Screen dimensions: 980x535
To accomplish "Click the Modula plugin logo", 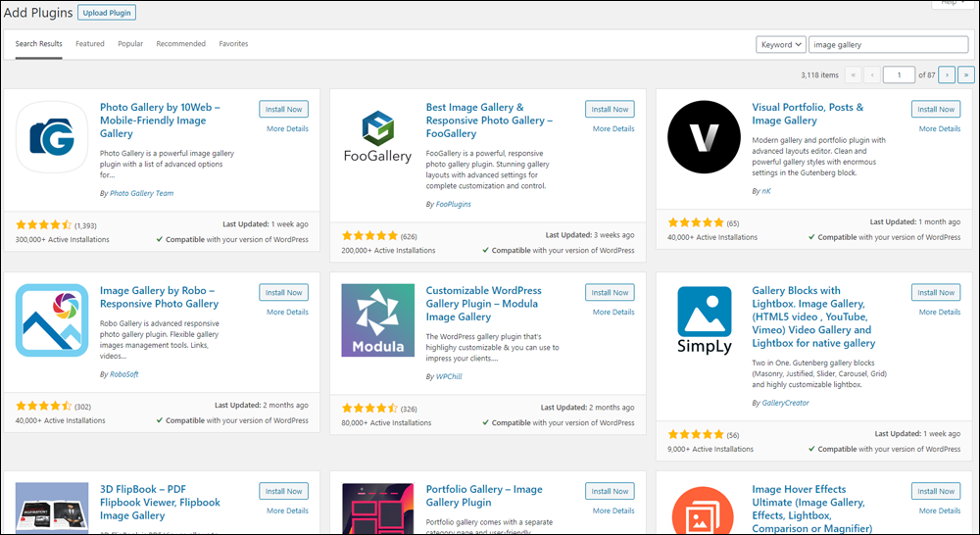I will coord(377,320).
